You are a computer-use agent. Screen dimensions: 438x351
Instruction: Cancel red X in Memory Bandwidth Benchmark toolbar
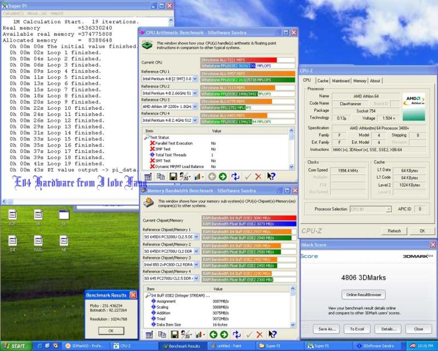point(260,335)
